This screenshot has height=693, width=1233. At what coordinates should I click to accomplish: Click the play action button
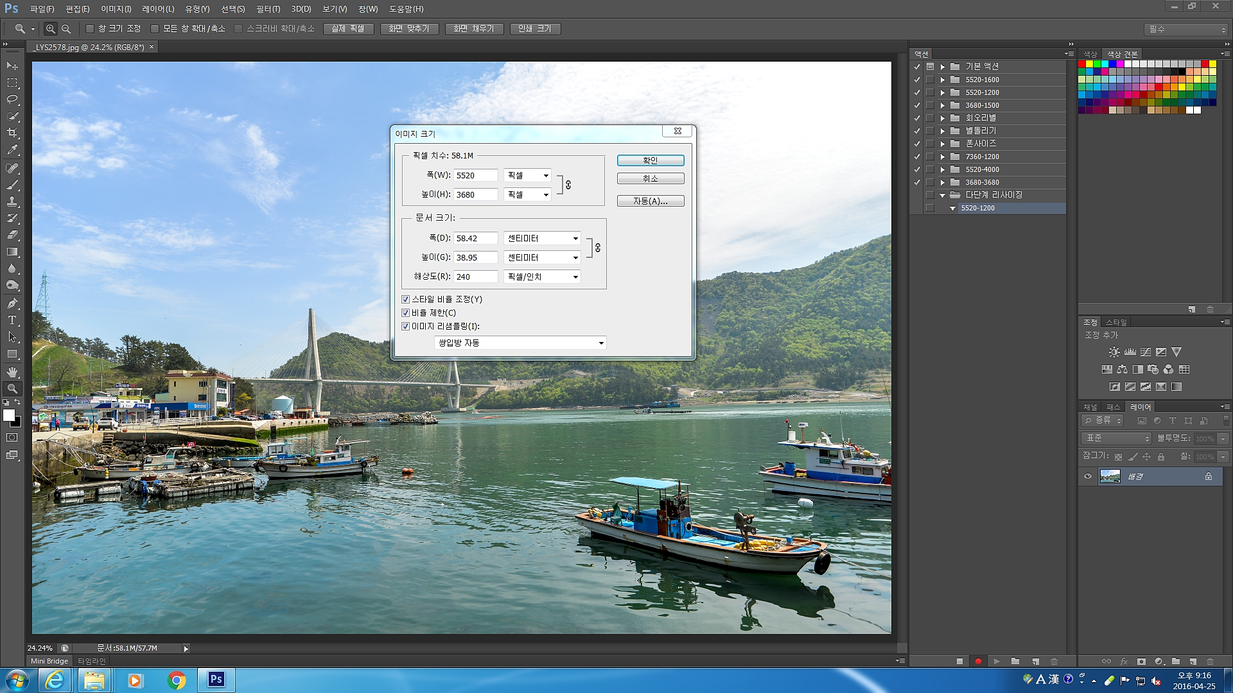(x=997, y=661)
